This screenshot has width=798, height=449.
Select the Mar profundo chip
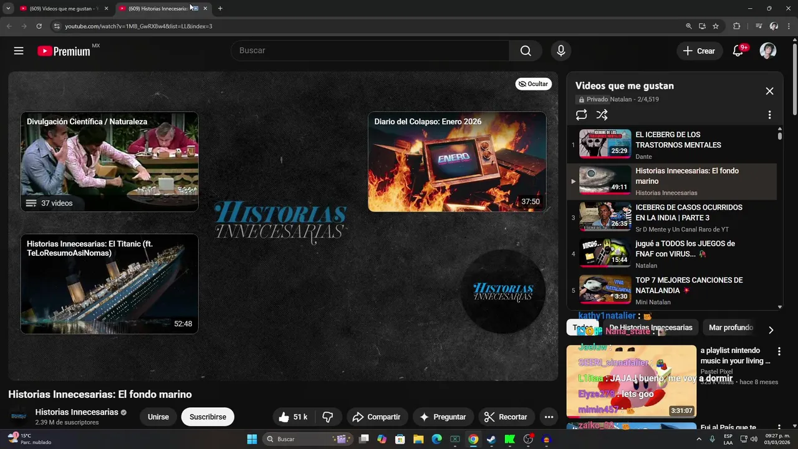[x=731, y=327]
